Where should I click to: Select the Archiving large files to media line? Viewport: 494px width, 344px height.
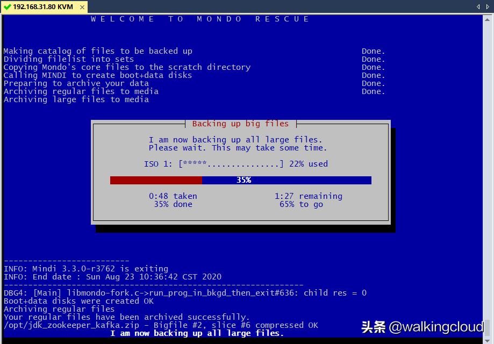pyautogui.click(x=75, y=99)
